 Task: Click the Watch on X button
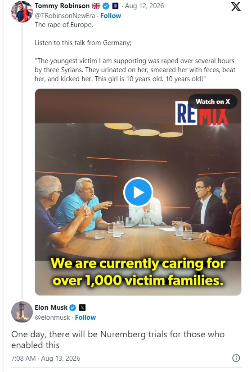coord(213,101)
